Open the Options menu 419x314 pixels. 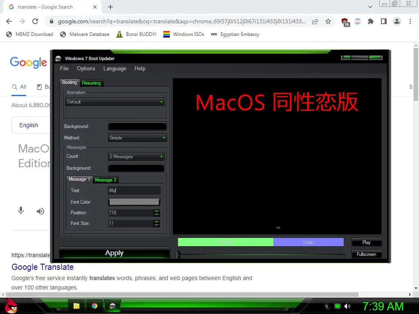pos(86,68)
